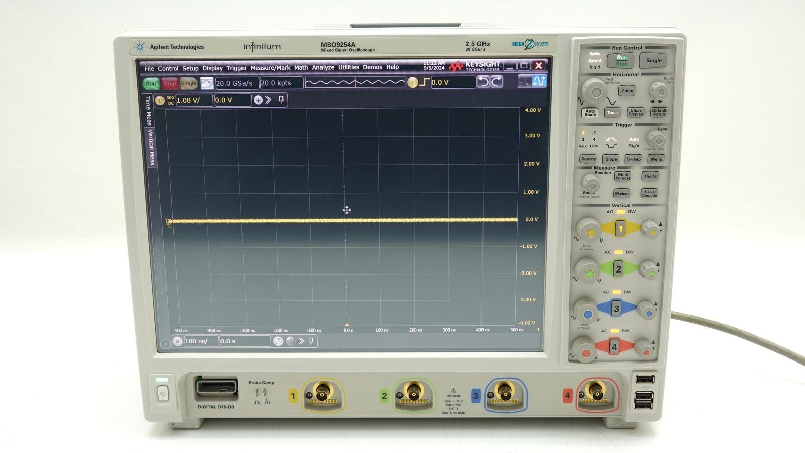The height and width of the screenshot is (453, 805).
Task: Click the blue waveform touch mode icon
Action: (539, 81)
